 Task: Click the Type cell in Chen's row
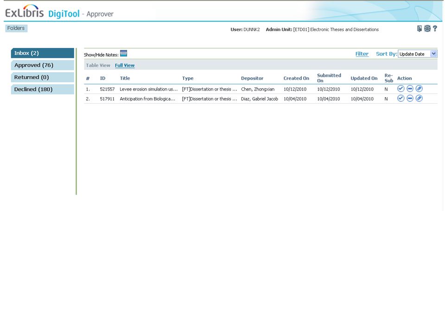pos(210,89)
